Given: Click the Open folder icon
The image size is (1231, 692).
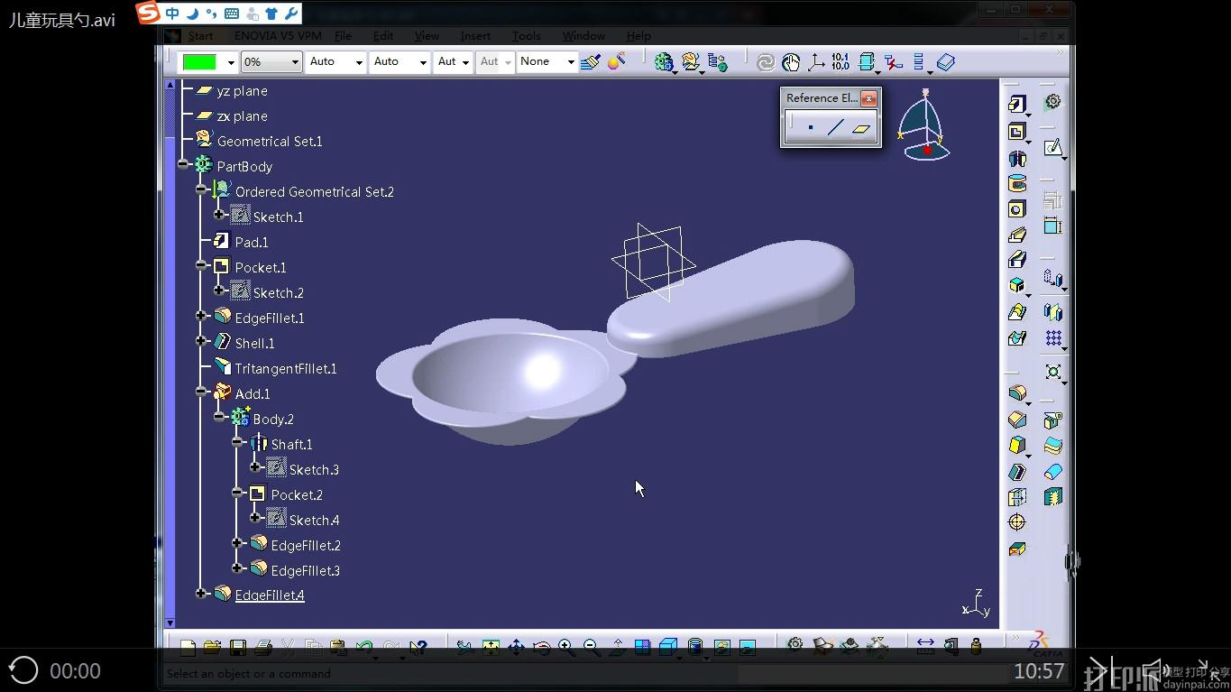Looking at the screenshot, I should (213, 646).
